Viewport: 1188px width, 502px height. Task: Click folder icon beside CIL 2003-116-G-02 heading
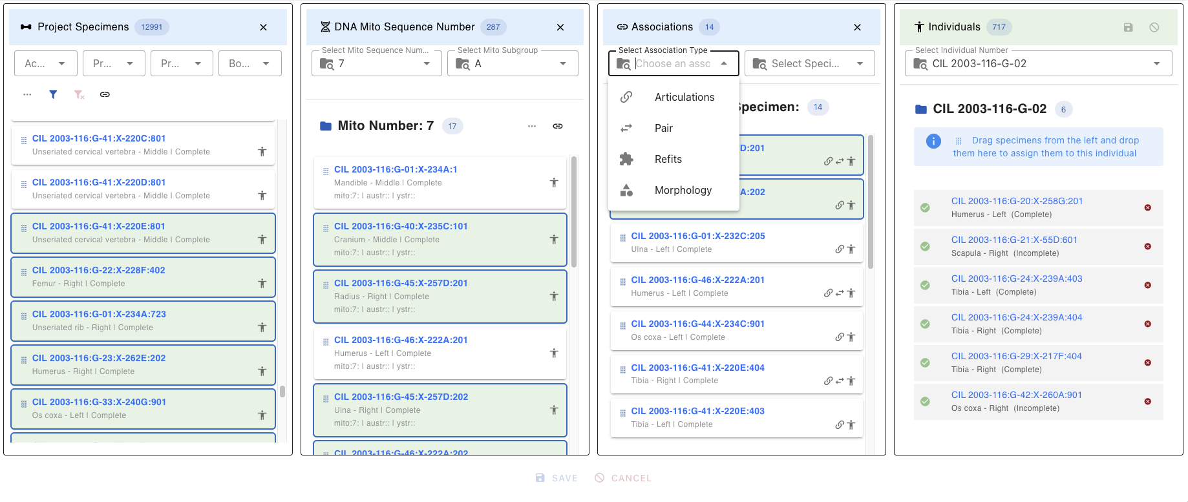[x=921, y=109]
